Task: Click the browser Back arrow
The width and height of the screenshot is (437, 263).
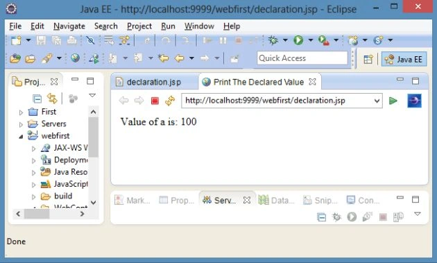Action: pos(123,101)
